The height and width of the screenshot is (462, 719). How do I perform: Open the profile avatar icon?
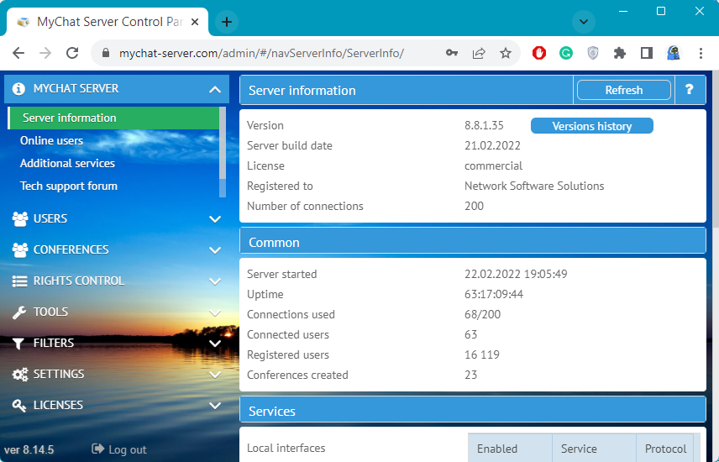click(x=673, y=53)
